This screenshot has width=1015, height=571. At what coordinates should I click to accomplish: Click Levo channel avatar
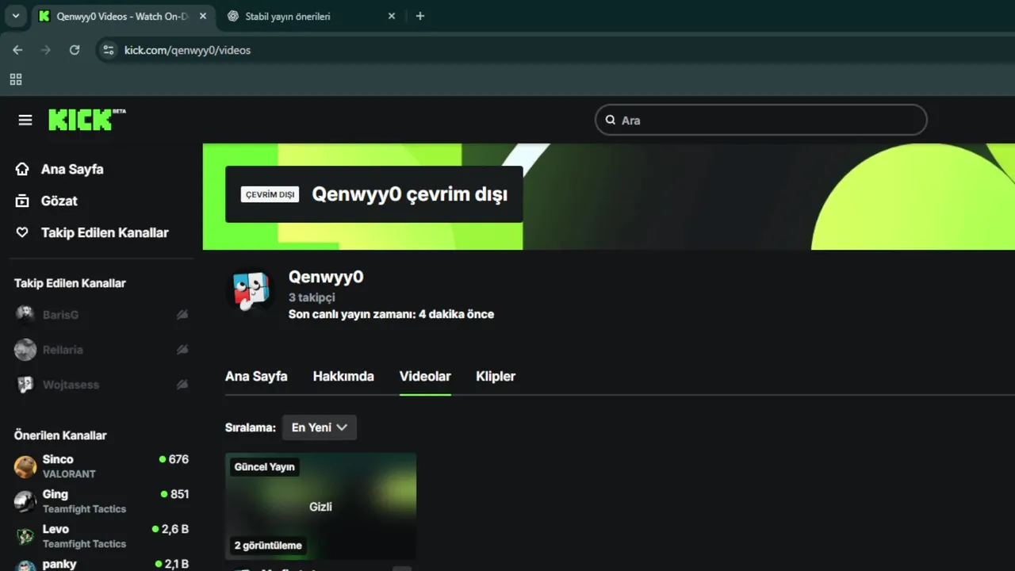click(25, 536)
